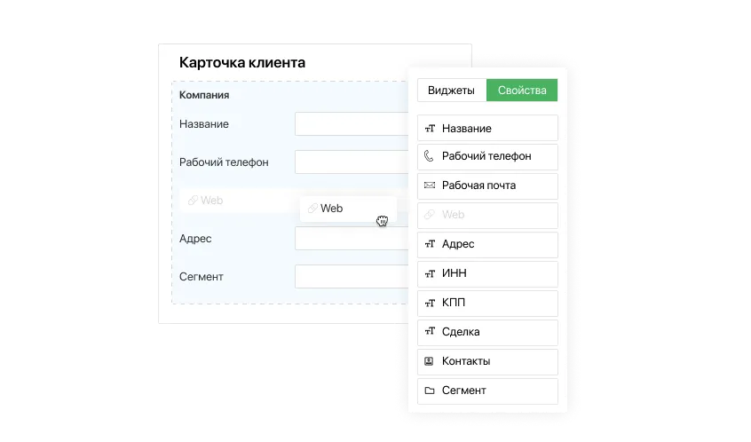The image size is (751, 442).
Task: Click the phone icon beside Рабочий телефон property
Action: 429,156
